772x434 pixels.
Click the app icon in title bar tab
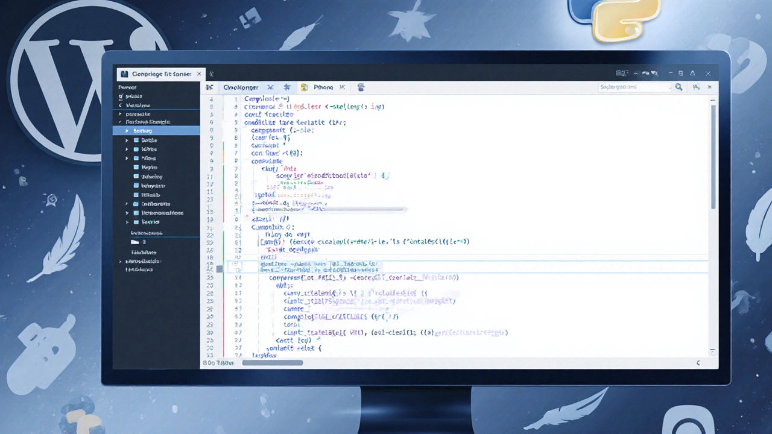124,74
